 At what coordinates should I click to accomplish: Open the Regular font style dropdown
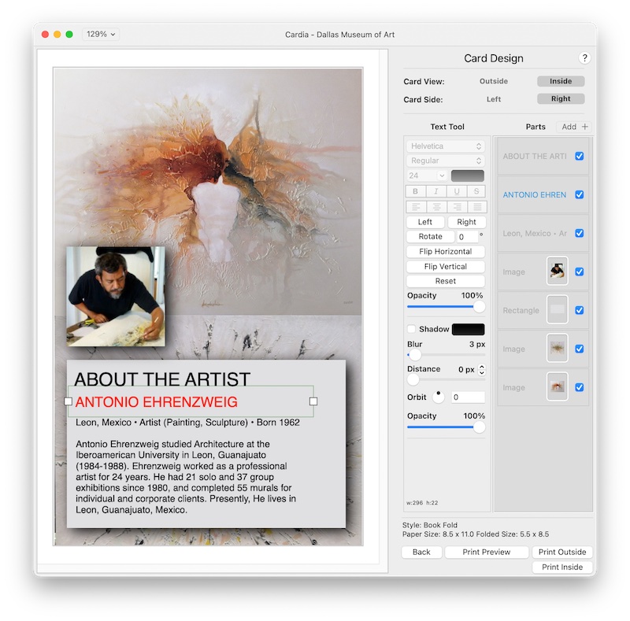(446, 161)
